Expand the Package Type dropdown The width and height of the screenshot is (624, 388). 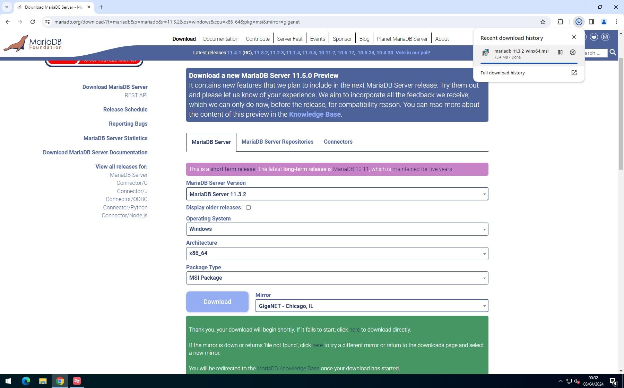click(x=337, y=278)
